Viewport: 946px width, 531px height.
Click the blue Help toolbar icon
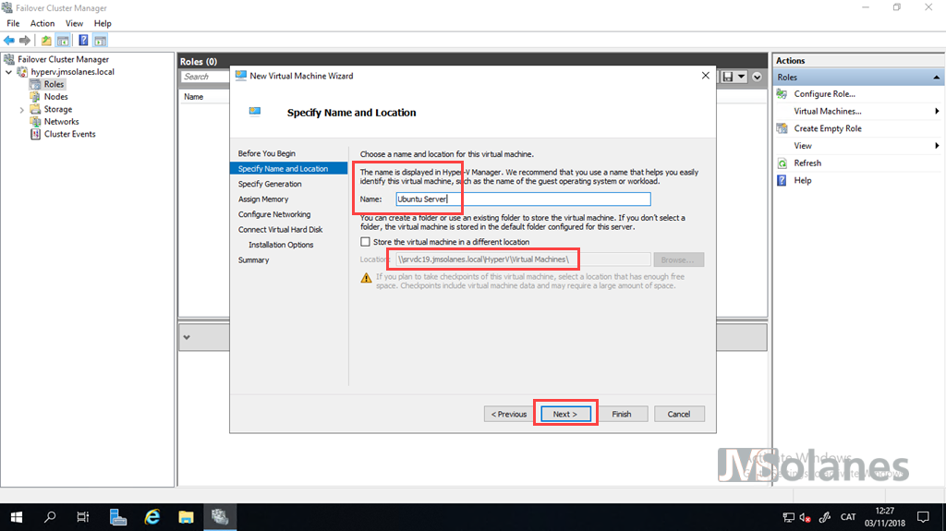[83, 41]
